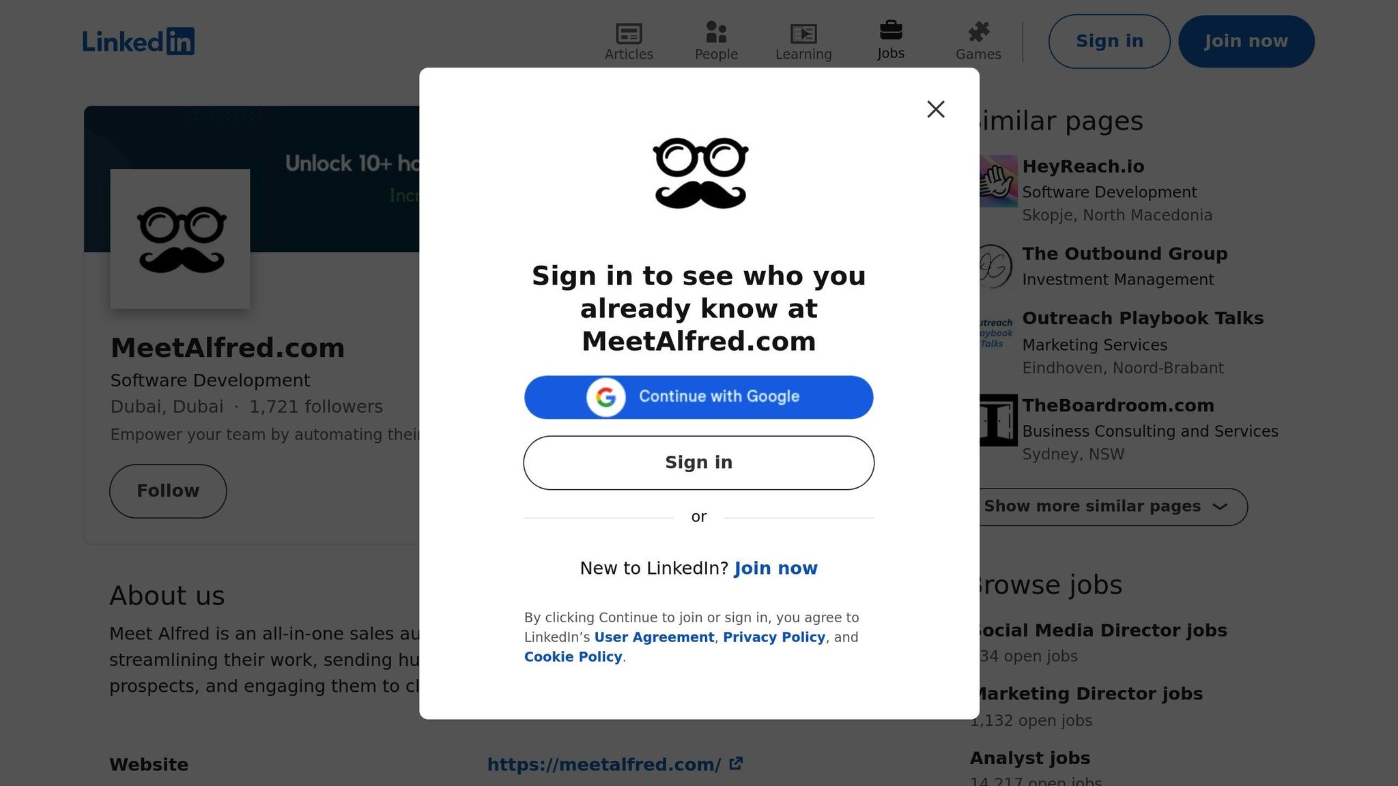Click the external link icon beside website URL

(x=735, y=763)
